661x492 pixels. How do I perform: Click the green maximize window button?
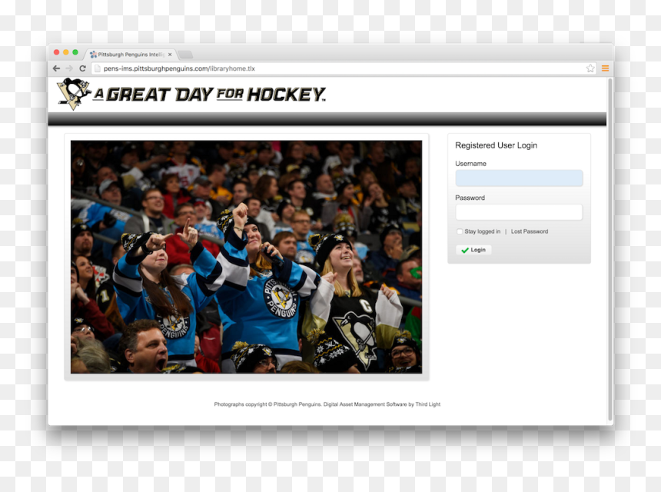pos(75,52)
